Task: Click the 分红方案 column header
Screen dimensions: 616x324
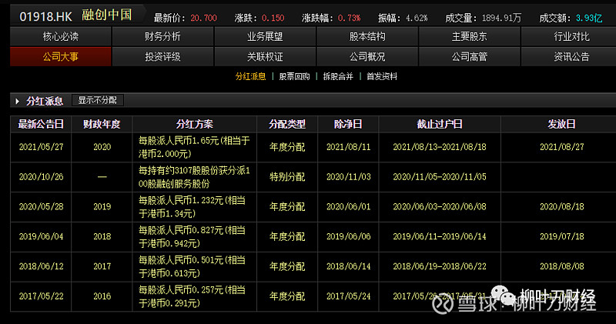Action: click(195, 124)
